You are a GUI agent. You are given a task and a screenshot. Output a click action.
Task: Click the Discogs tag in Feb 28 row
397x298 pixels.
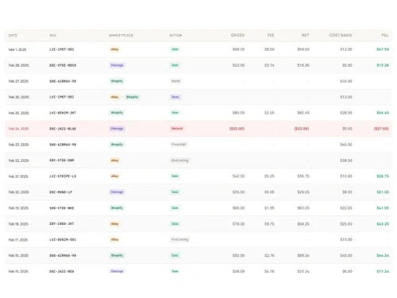117,65
